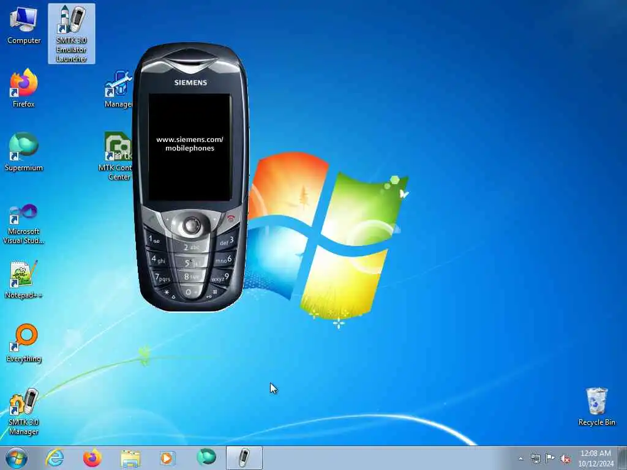Open Windows Media Player from the taskbar
Screen dimensions: 627x470
[168, 458]
